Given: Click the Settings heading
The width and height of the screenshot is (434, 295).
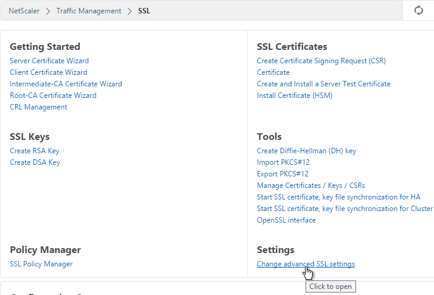Looking at the screenshot, I should point(275,249).
